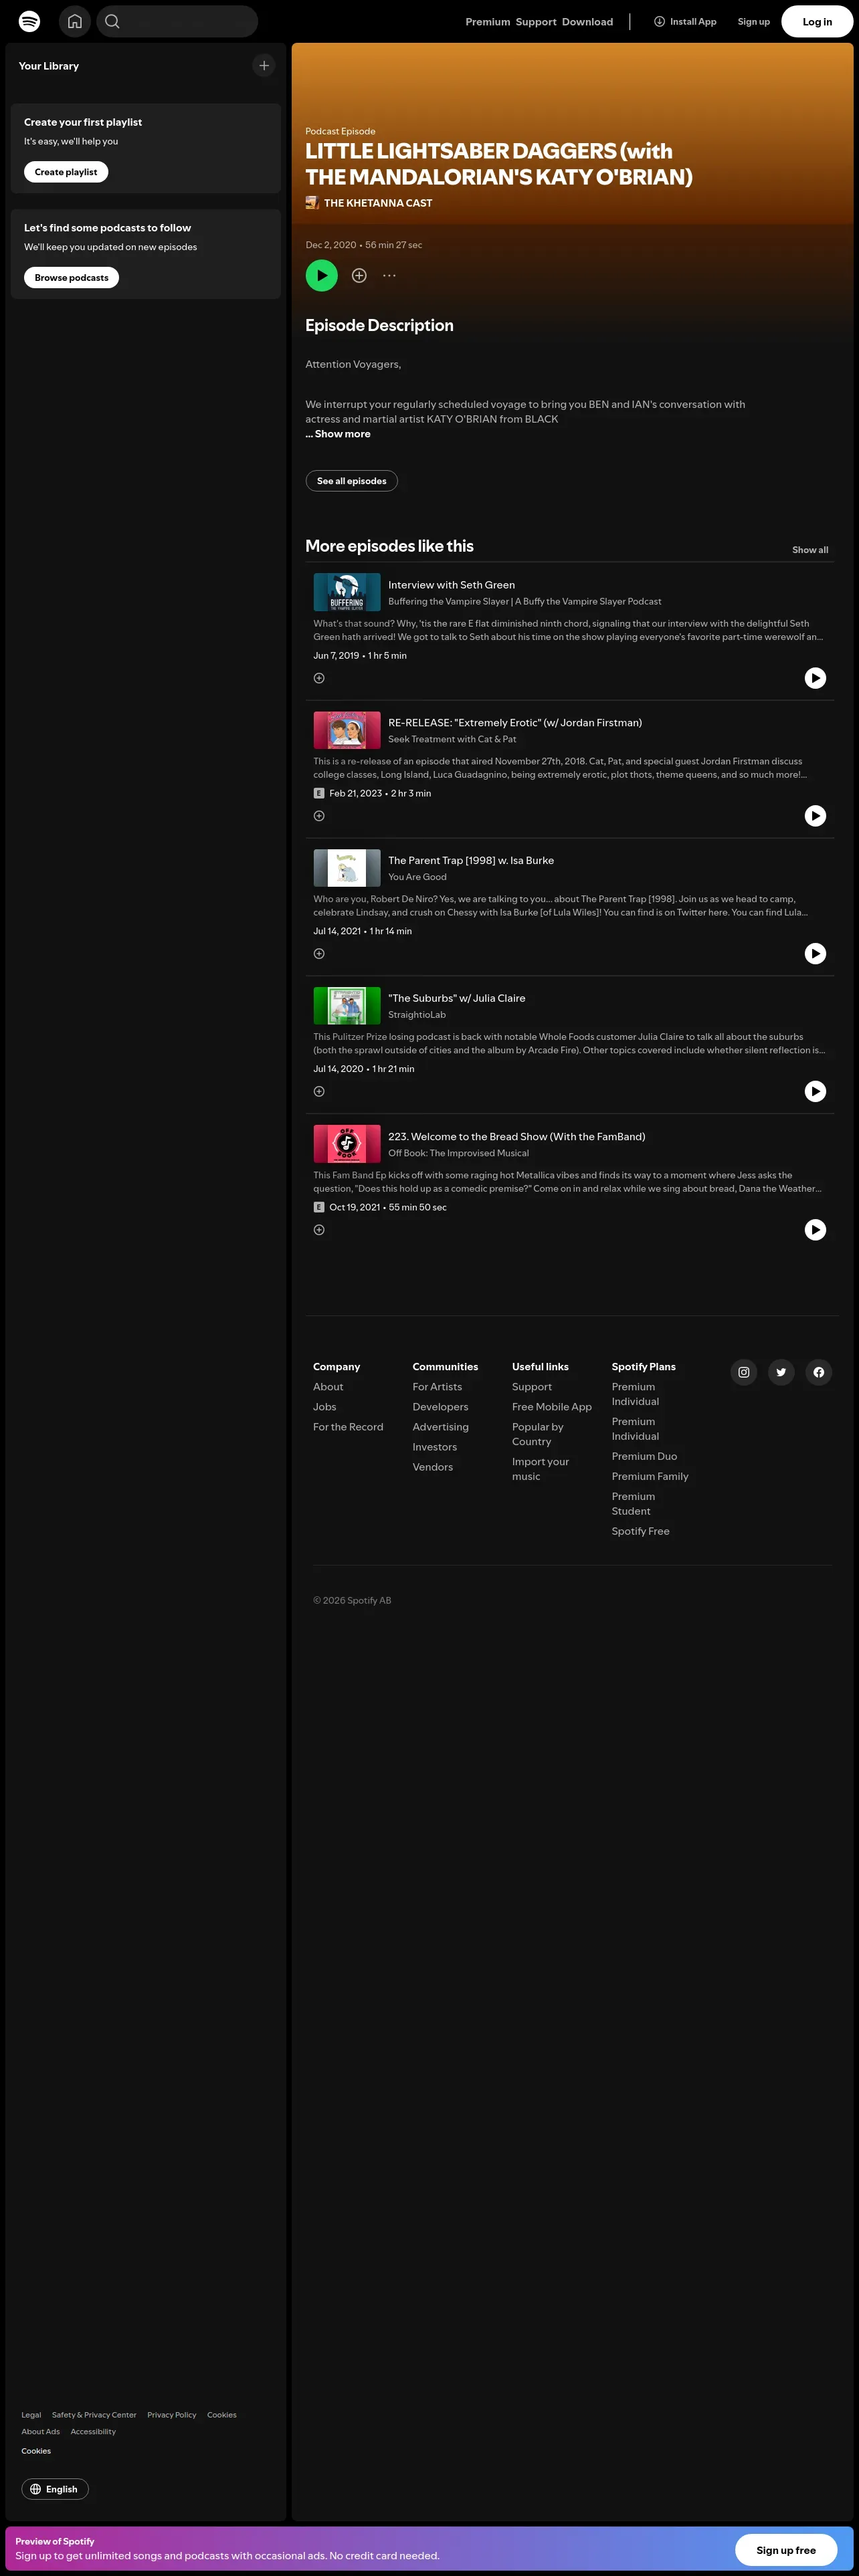
Task: Open Spotify Free plan link
Action: tap(641, 1532)
